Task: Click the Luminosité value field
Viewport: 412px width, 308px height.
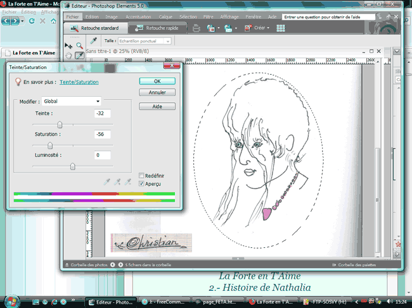Action: [x=102, y=155]
